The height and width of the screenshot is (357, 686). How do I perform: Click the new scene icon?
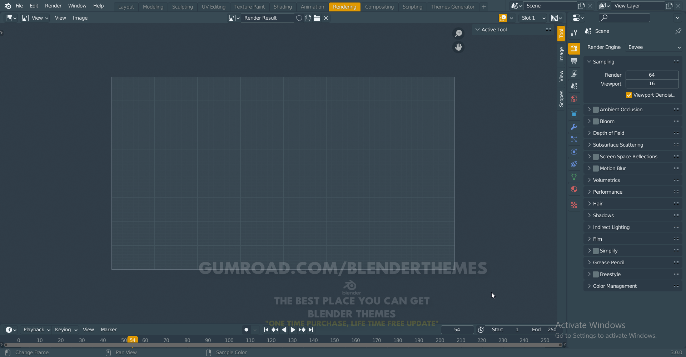[x=581, y=6]
